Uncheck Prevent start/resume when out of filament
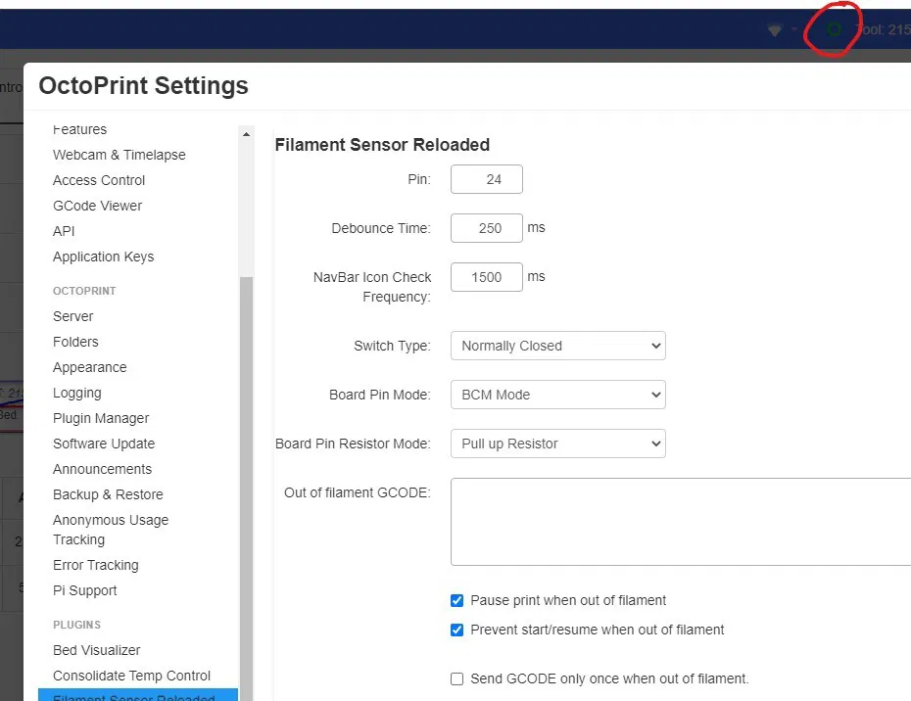The image size is (911, 701). point(456,630)
